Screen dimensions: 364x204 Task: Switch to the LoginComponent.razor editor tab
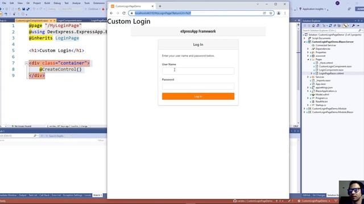pos(69,20)
